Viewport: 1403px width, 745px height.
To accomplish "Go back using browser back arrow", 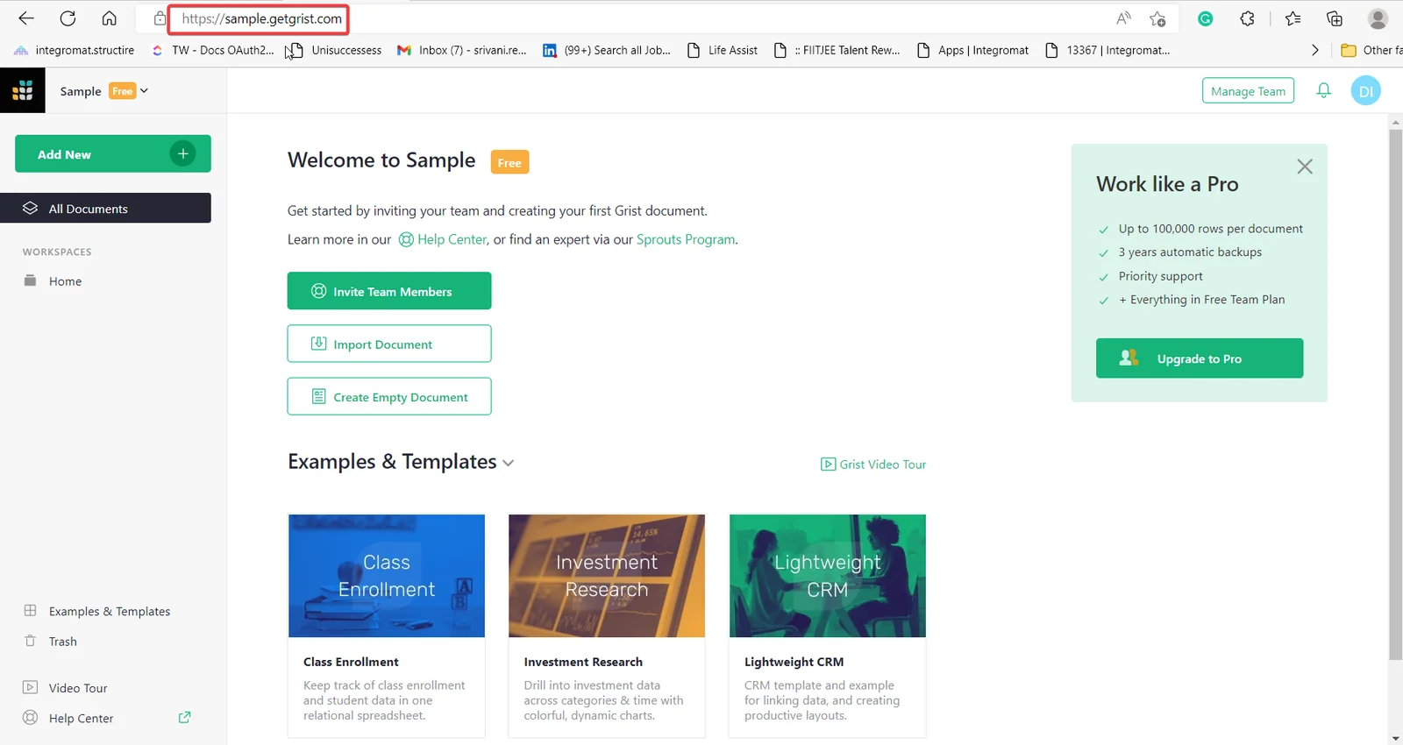I will (26, 18).
